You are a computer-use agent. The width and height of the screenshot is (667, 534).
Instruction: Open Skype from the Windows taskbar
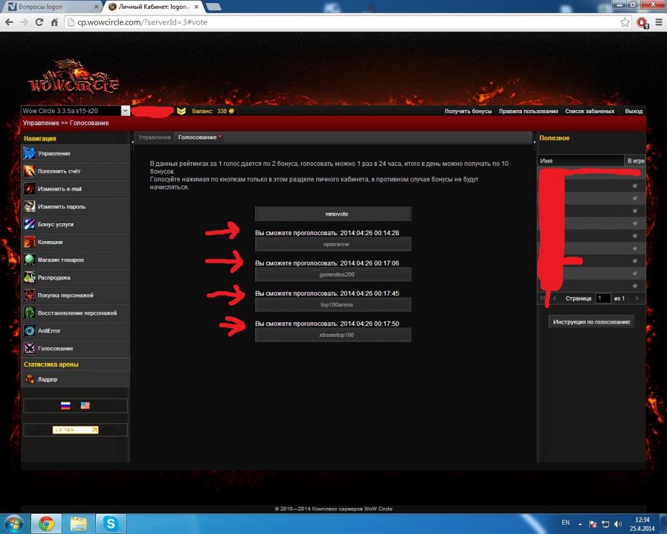[x=111, y=523]
